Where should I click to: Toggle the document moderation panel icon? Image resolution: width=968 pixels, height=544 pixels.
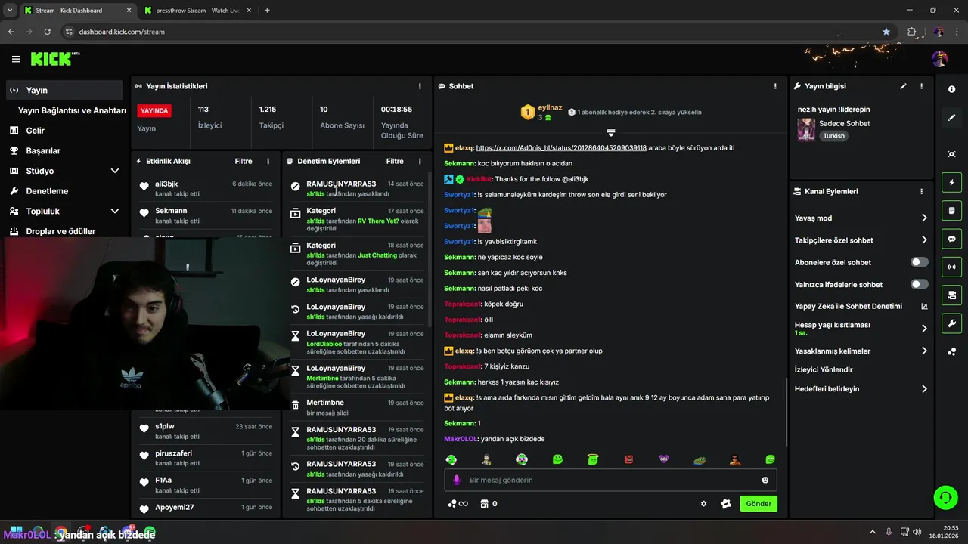(951, 211)
